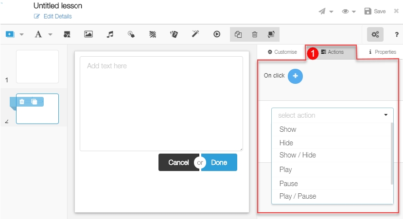403x219 pixels.
Task: Open the add slide dropdown arrow
Action: pyautogui.click(x=21, y=35)
